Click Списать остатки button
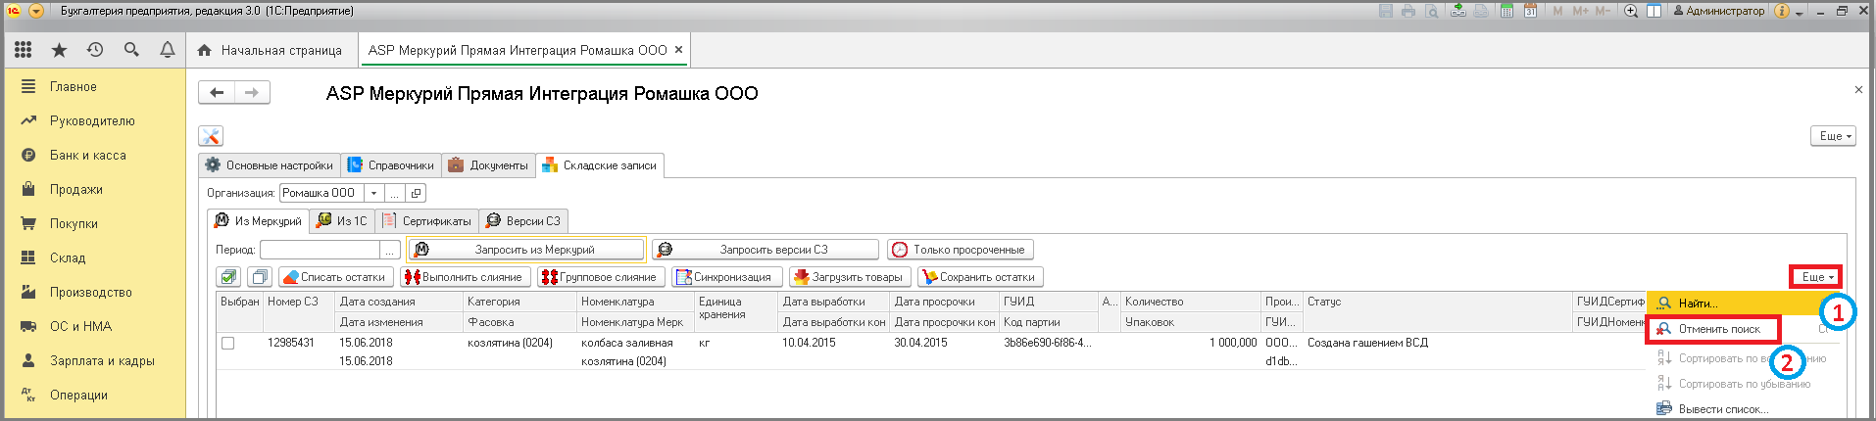1876x421 pixels. (336, 277)
